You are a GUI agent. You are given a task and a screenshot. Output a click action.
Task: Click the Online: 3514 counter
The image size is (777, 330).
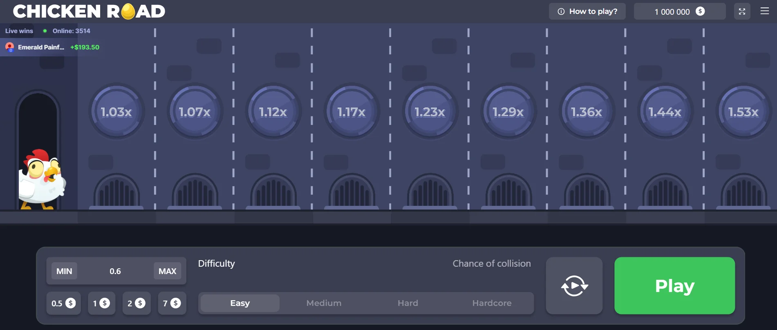[71, 31]
